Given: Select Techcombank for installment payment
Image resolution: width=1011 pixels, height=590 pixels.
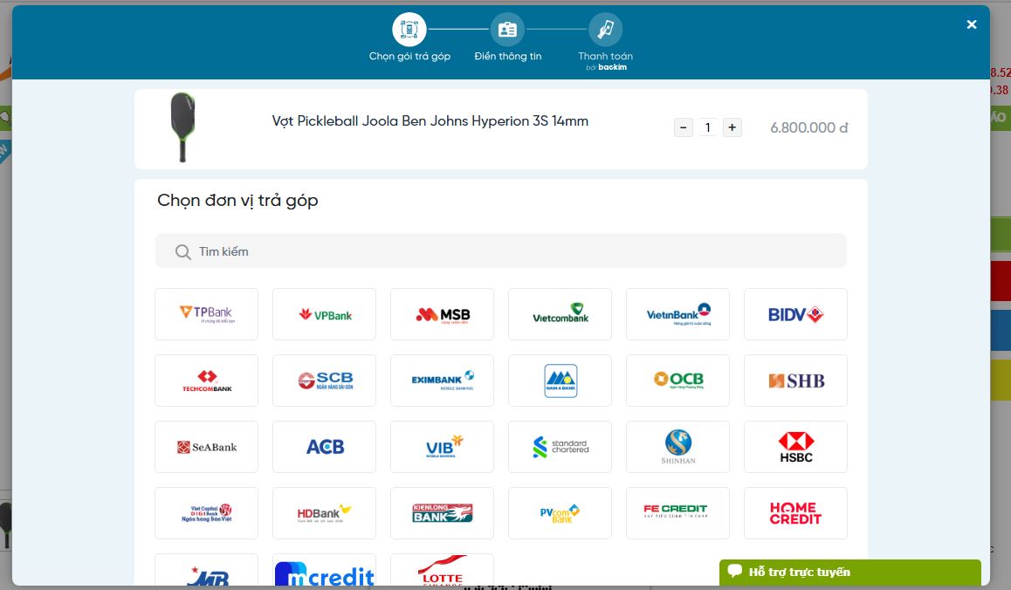Looking at the screenshot, I should 206,381.
